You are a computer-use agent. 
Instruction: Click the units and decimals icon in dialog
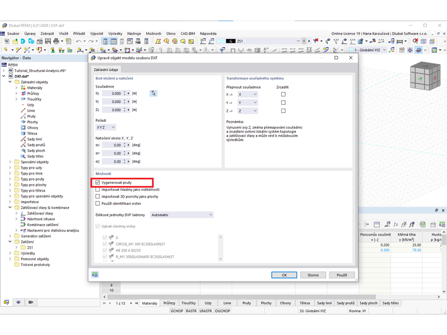(x=95, y=274)
